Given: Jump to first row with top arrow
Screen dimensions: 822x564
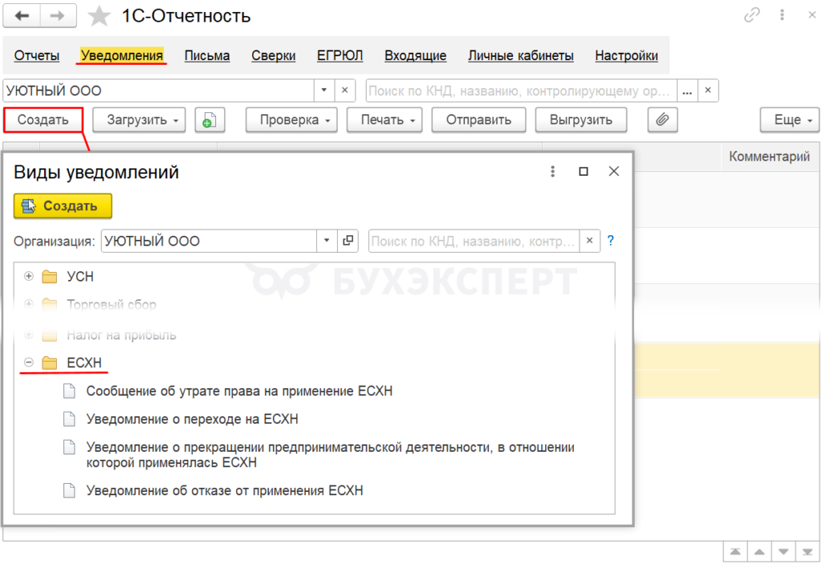Looking at the screenshot, I should pyautogui.click(x=735, y=552).
